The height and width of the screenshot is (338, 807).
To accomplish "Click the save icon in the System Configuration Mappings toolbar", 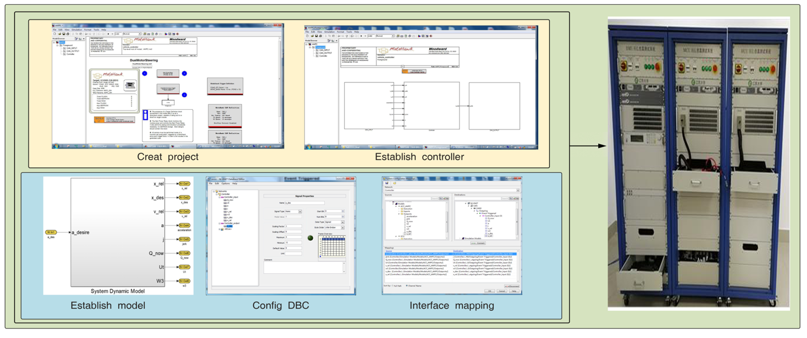I will pos(387,183).
